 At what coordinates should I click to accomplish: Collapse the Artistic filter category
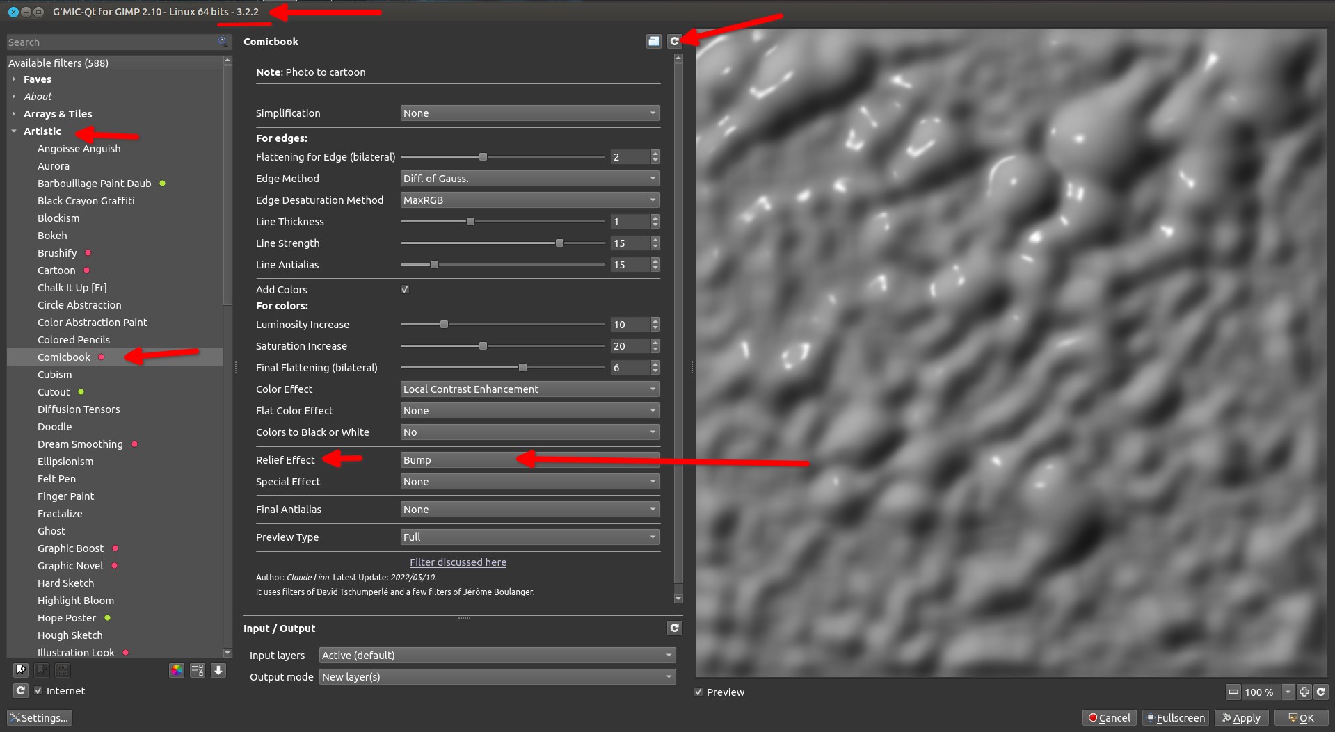pyautogui.click(x=14, y=131)
